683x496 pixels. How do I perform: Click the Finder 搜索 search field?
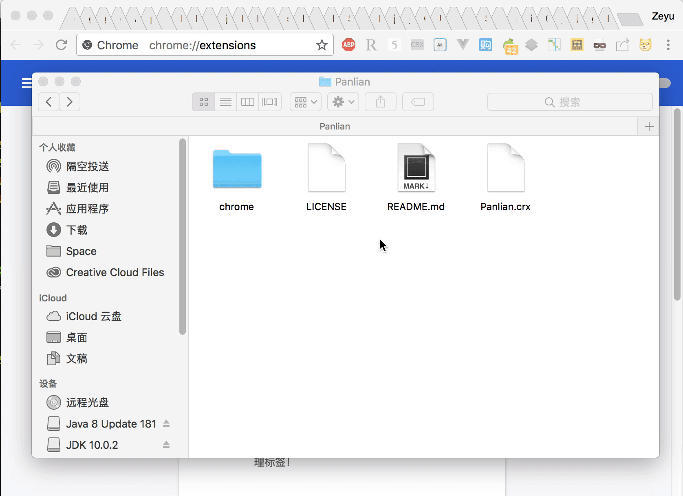tap(570, 102)
